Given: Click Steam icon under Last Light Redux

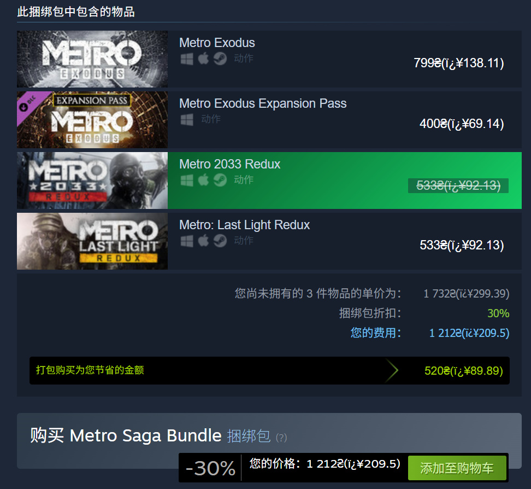Looking at the screenshot, I should click(x=220, y=241).
